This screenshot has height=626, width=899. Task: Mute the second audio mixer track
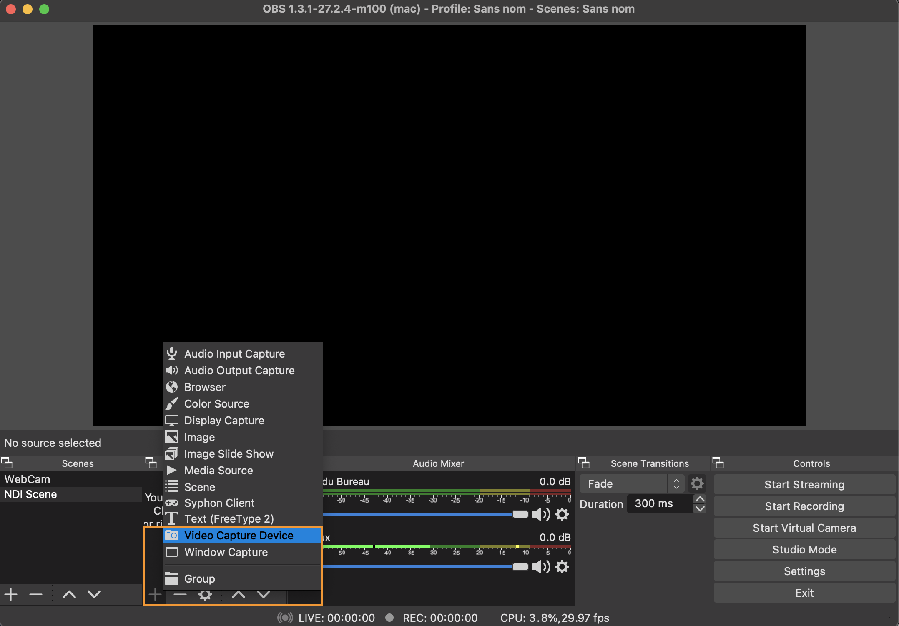point(540,567)
